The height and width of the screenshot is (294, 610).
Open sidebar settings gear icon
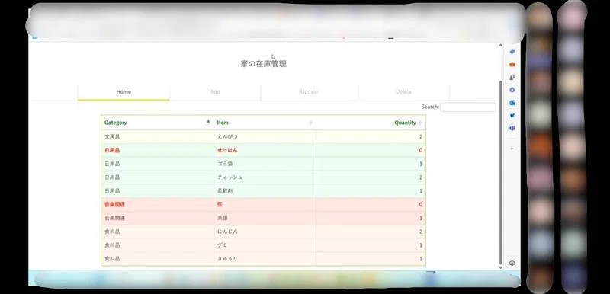(x=512, y=263)
